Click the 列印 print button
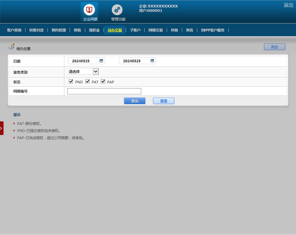The image size is (296, 235). [x=274, y=47]
